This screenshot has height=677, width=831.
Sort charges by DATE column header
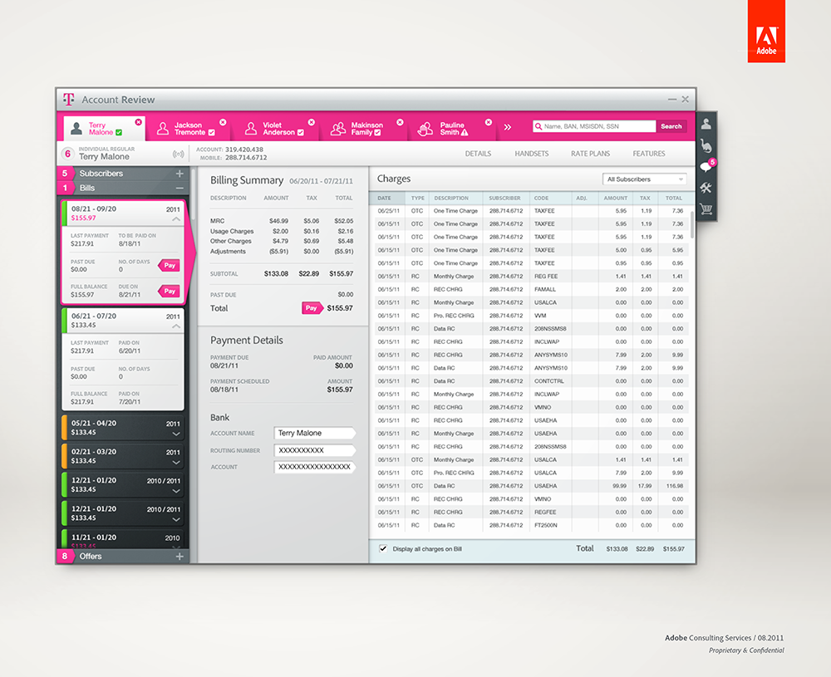tap(388, 199)
